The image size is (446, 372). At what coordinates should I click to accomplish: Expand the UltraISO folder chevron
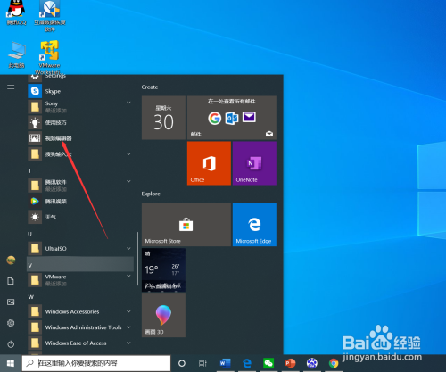[128, 248]
